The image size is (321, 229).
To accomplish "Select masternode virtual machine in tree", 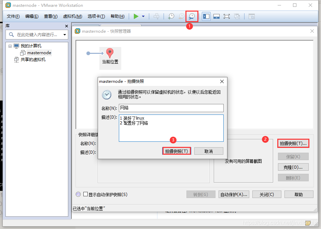I will click(39, 53).
